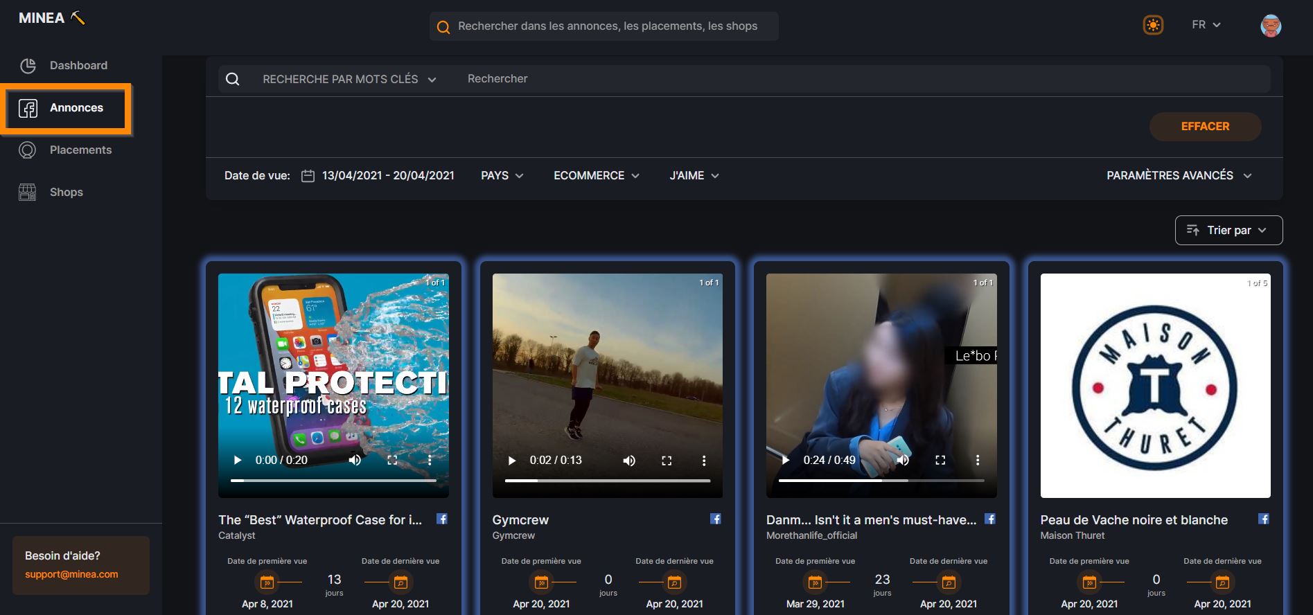Open more options on Gymcrew video

(704, 461)
